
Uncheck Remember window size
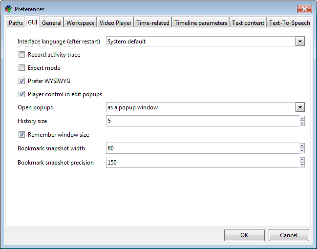21,135
